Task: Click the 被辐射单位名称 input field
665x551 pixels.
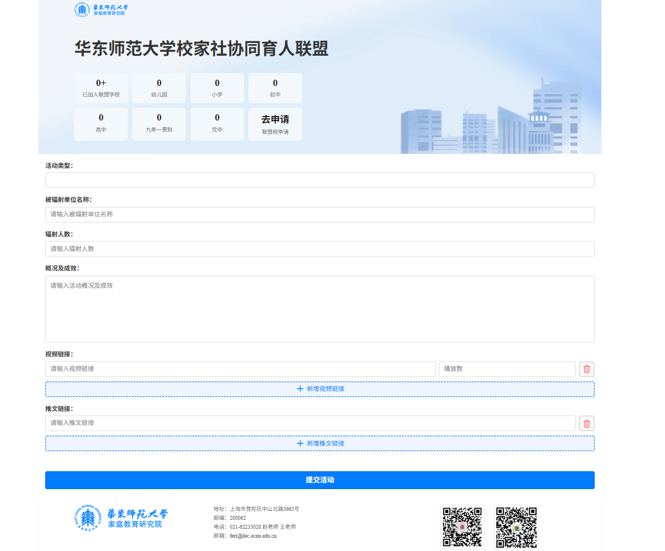Action: pyautogui.click(x=319, y=215)
